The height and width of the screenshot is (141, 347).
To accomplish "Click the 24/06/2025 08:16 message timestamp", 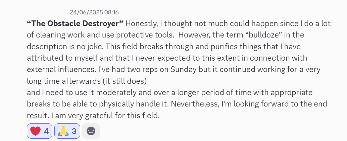I will tap(94, 12).
